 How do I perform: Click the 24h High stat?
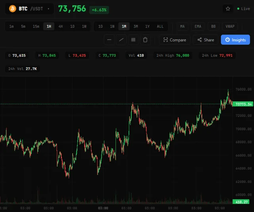coord(173,55)
